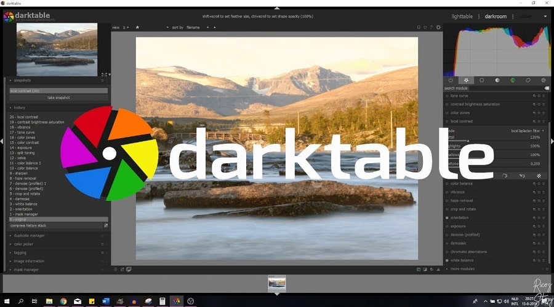Click the quick presets icon below image
This screenshot has width=554, height=307.
pyautogui.click(x=116, y=270)
